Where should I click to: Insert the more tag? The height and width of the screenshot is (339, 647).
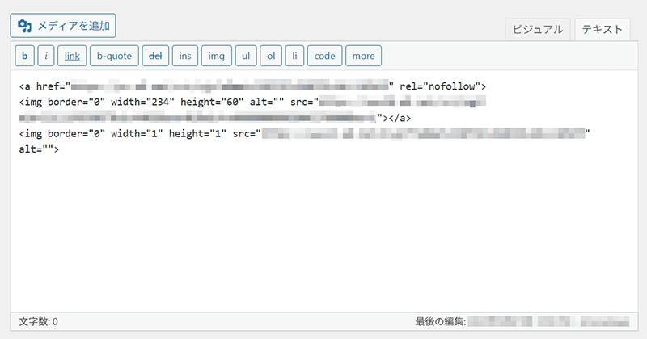coord(363,56)
